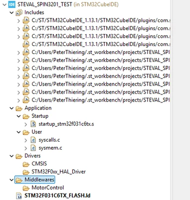Collapse the STEVAL_SPIN3201_TEST project node

coord(4,4)
